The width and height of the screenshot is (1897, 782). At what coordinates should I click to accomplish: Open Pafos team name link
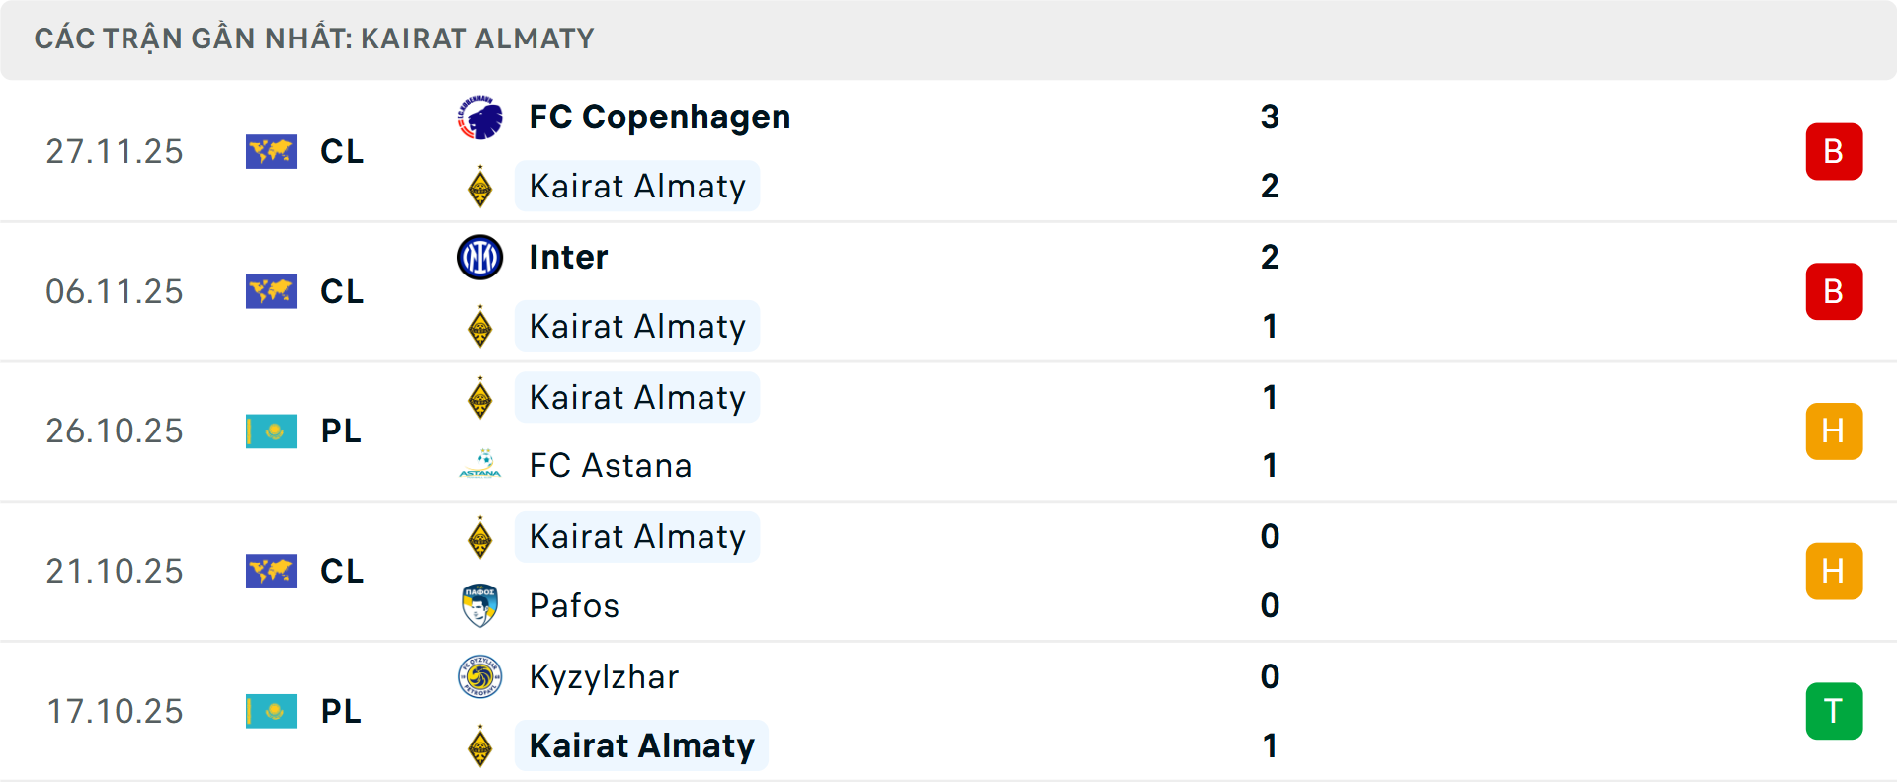point(574,605)
